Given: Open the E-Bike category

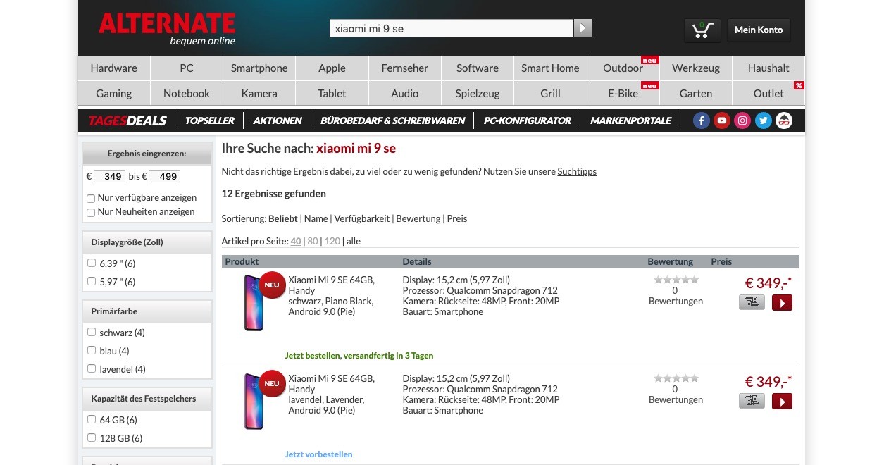Looking at the screenshot, I should pyautogui.click(x=623, y=93).
